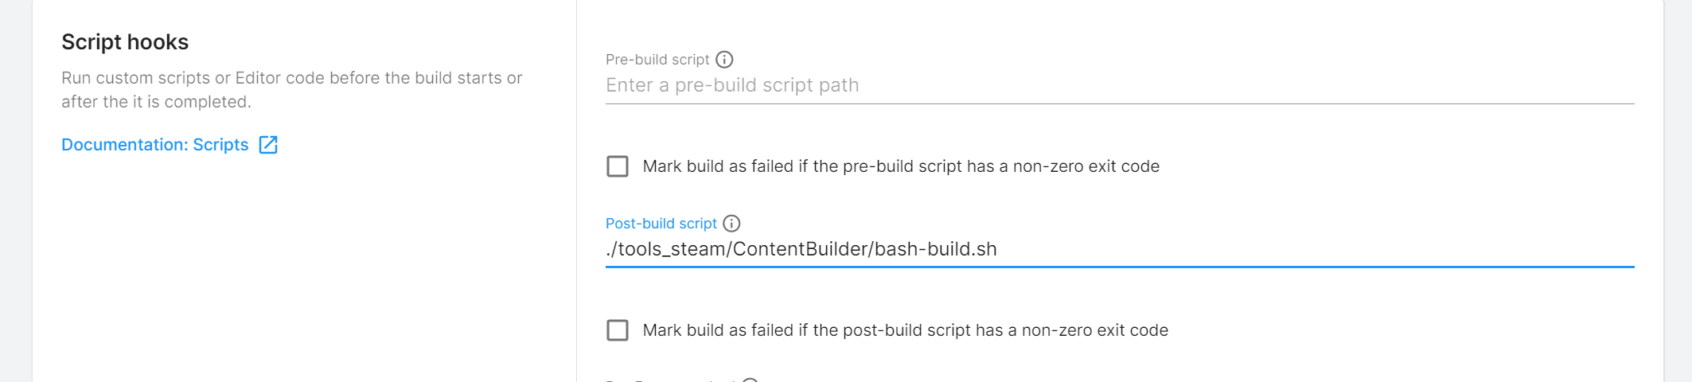The image size is (1692, 382).
Task: Click "Enter a pre-build script path" placeholder
Action: (731, 86)
